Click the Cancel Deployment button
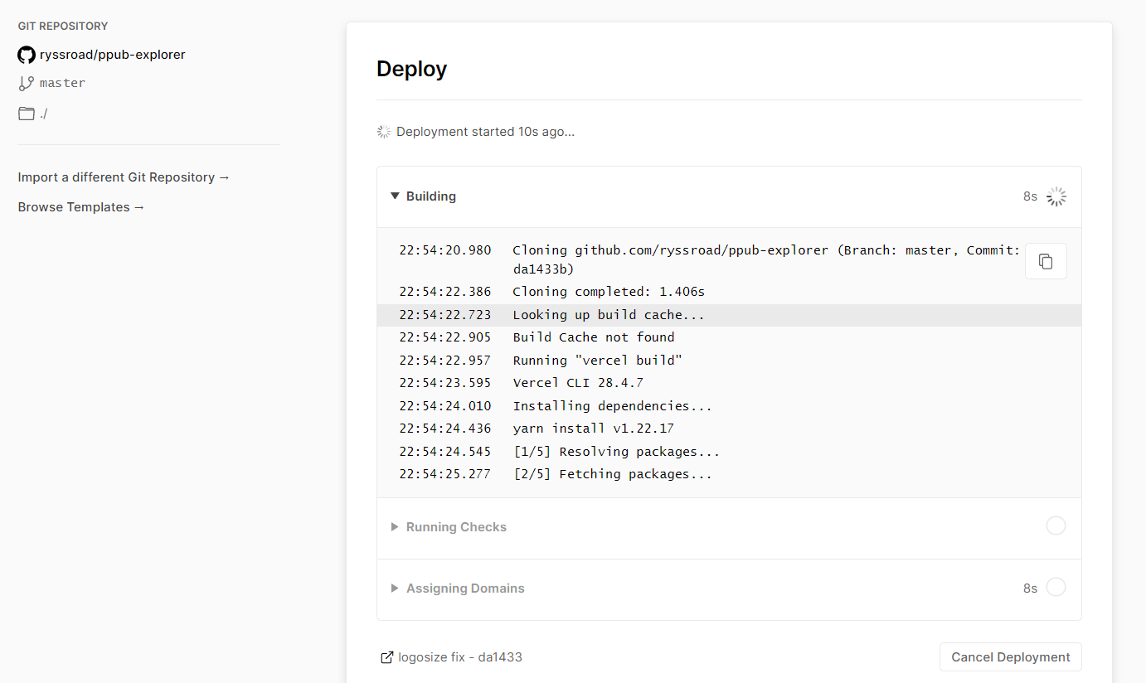Image resolution: width=1146 pixels, height=683 pixels. coord(1010,657)
